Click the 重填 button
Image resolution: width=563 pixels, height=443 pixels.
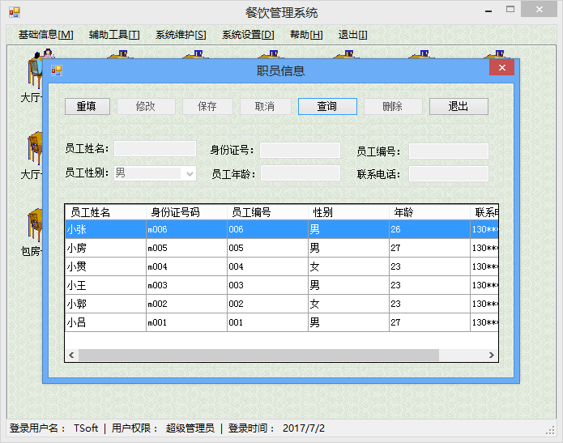[x=87, y=107]
